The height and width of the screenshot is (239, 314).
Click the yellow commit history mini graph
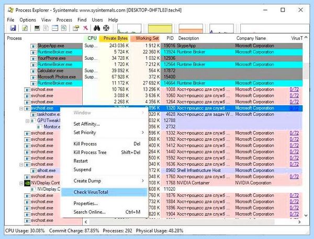[160, 28]
